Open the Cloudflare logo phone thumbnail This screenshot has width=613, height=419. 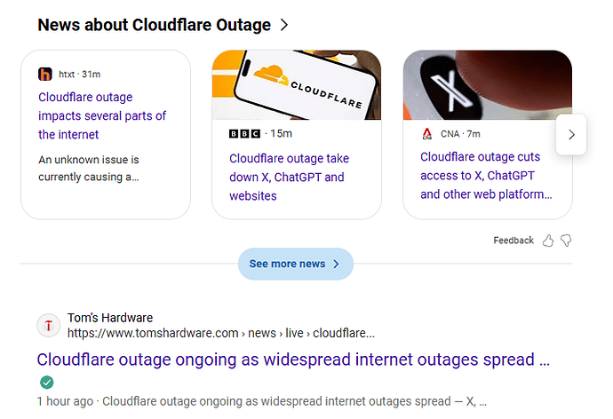point(296,84)
